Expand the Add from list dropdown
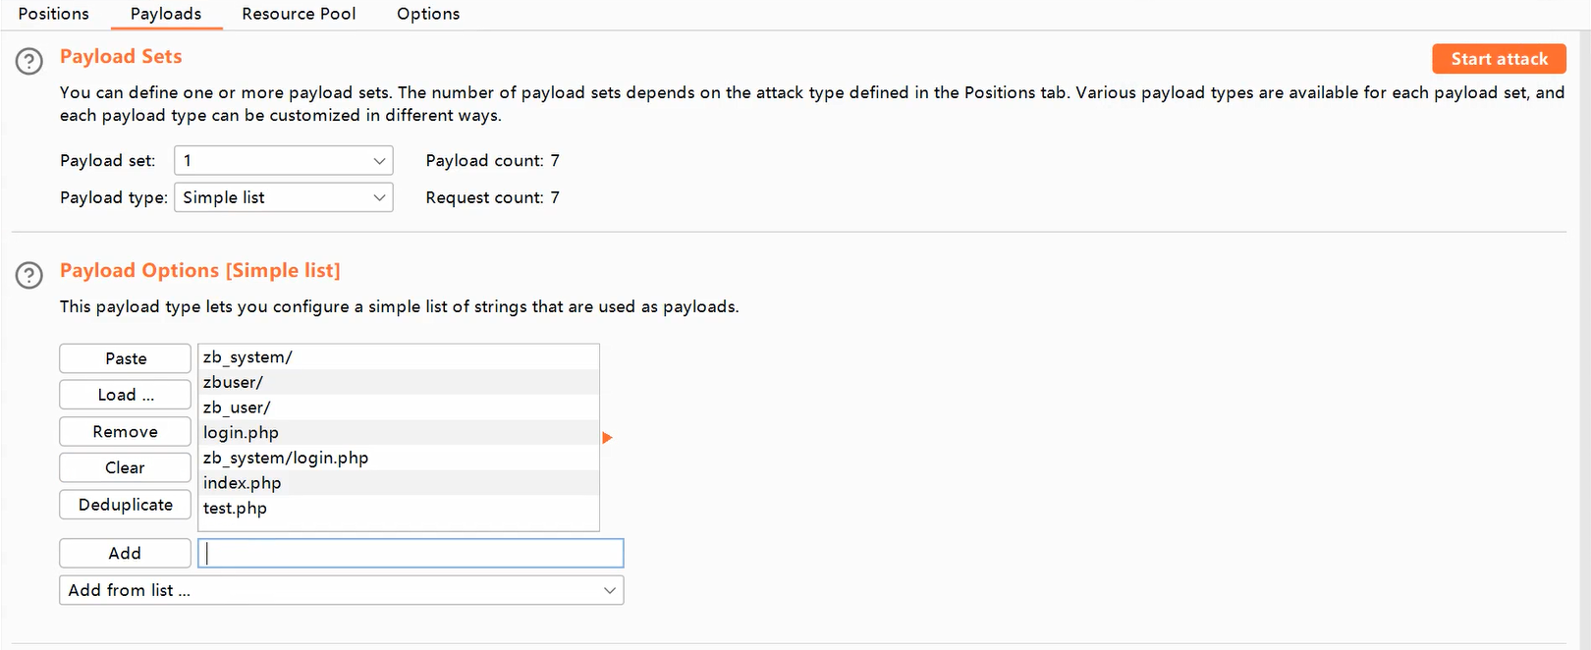The image size is (1591, 650). click(341, 590)
